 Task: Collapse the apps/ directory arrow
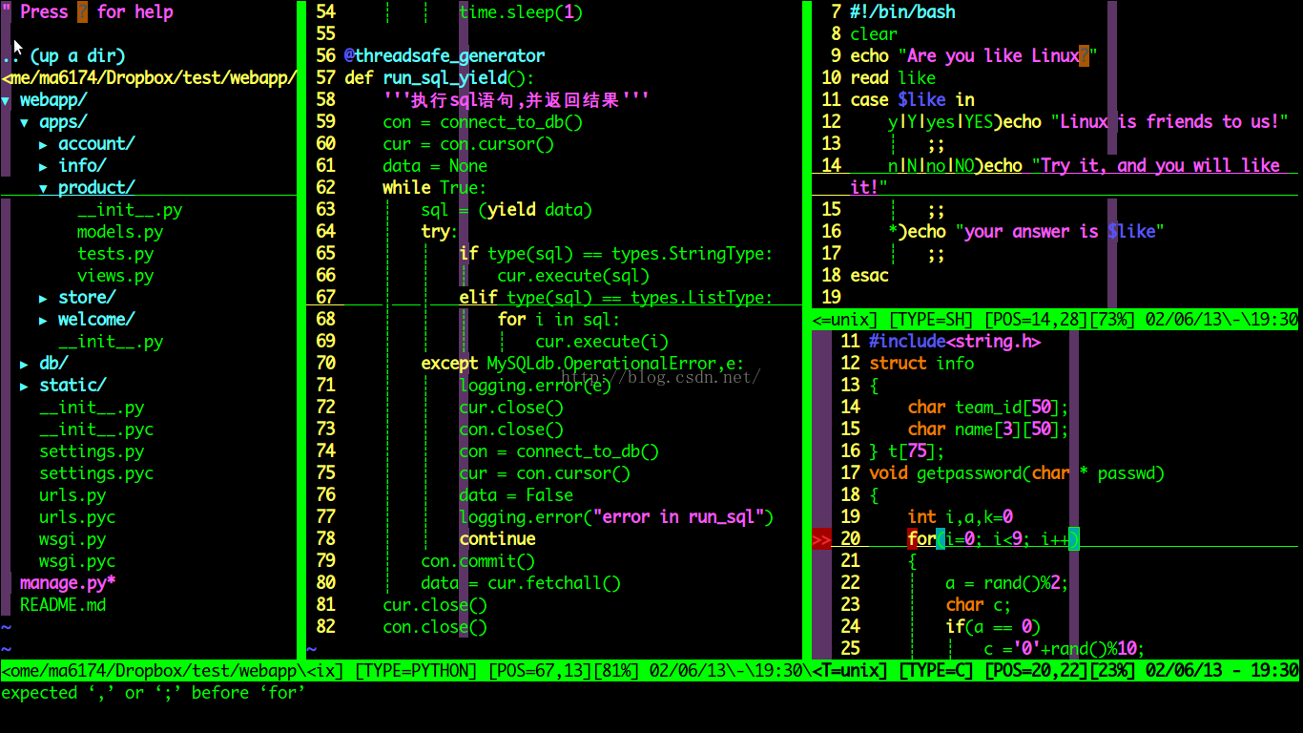[25, 122]
